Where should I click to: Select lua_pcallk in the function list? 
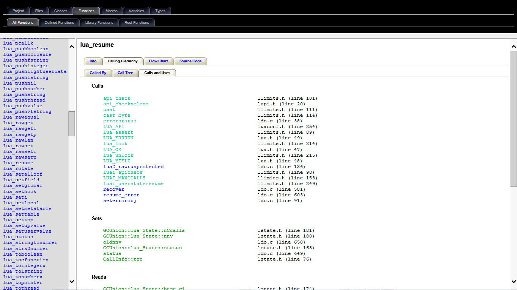18,43
